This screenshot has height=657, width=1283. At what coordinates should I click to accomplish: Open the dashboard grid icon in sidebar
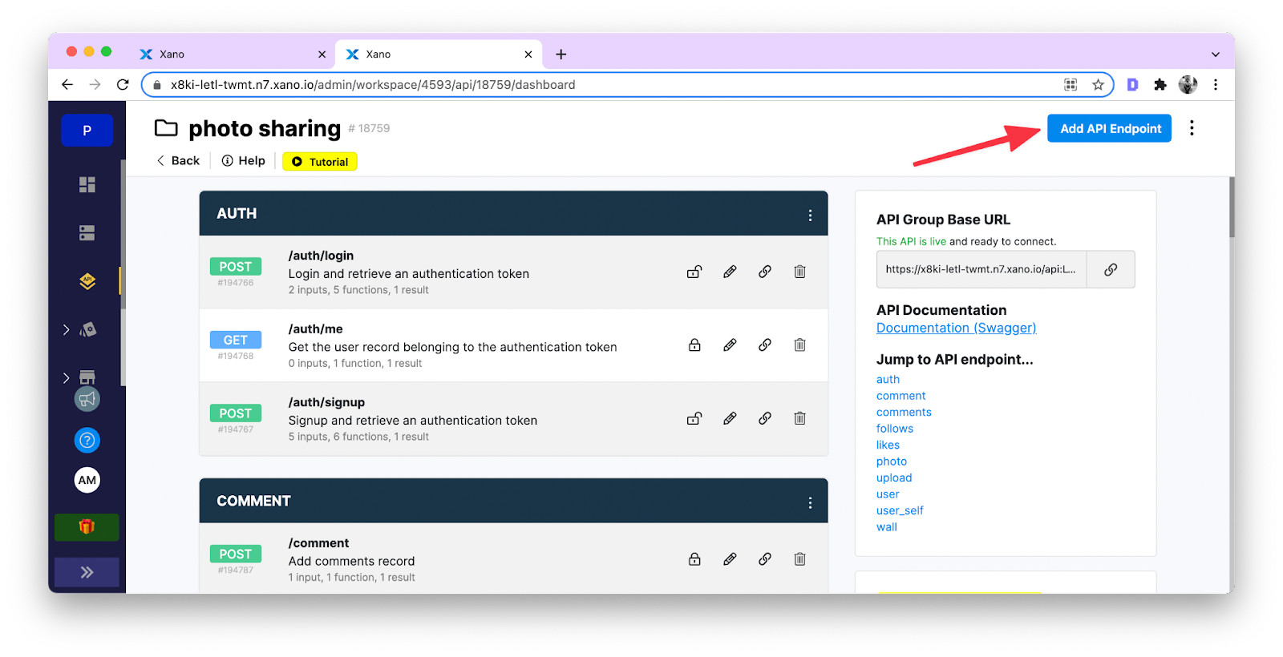(x=87, y=184)
